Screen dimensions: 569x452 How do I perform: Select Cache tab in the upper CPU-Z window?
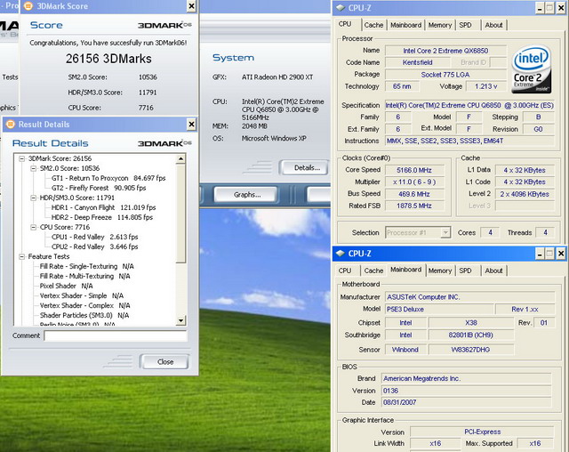coord(373,25)
